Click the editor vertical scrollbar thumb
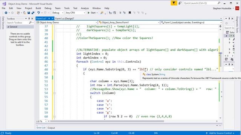 (x=220, y=60)
